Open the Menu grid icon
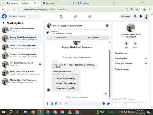The height and width of the screenshot is (115, 153). (135, 16)
